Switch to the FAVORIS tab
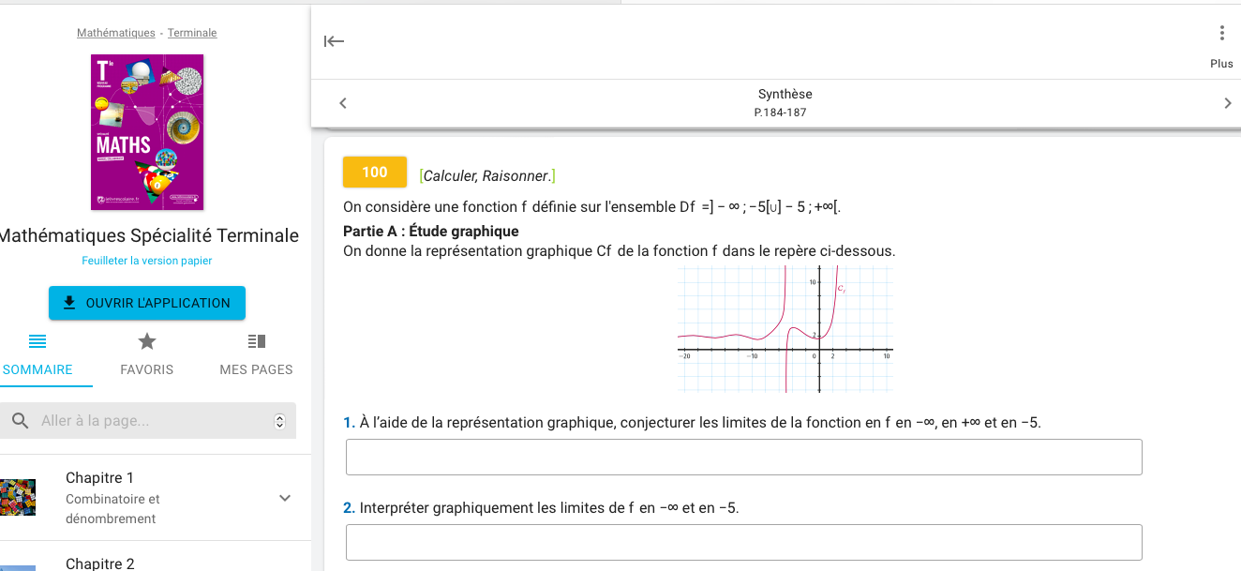1241x571 pixels. [x=147, y=369]
